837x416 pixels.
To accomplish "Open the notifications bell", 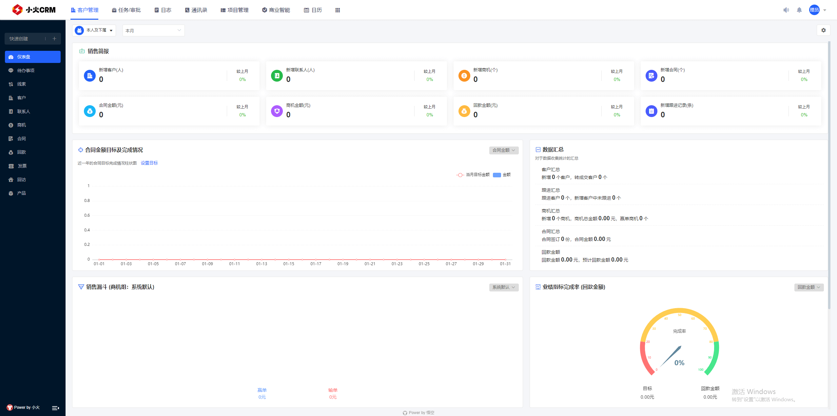I will point(799,10).
